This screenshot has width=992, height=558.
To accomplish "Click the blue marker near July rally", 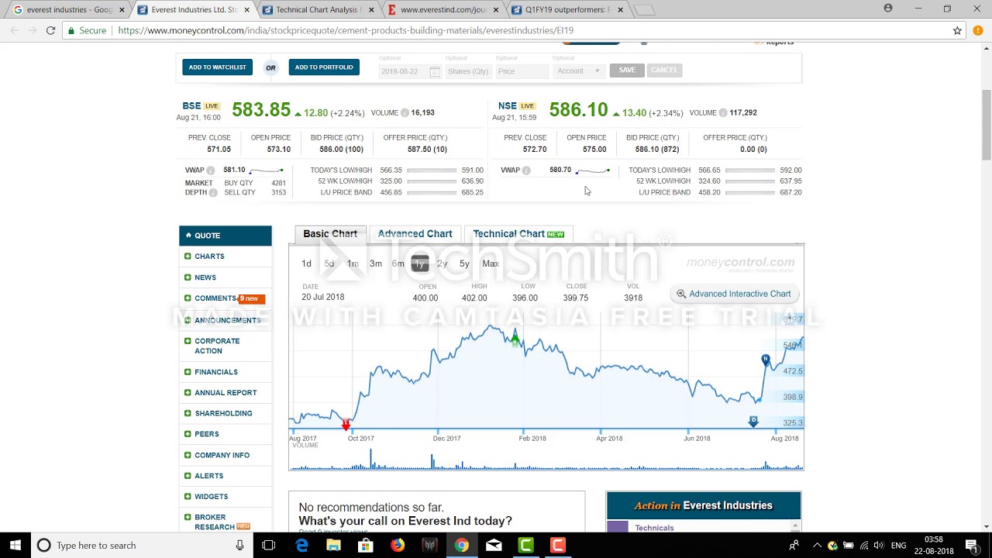I will pyautogui.click(x=766, y=360).
